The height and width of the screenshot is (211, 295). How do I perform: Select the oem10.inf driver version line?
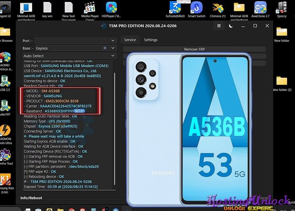pos(62,76)
